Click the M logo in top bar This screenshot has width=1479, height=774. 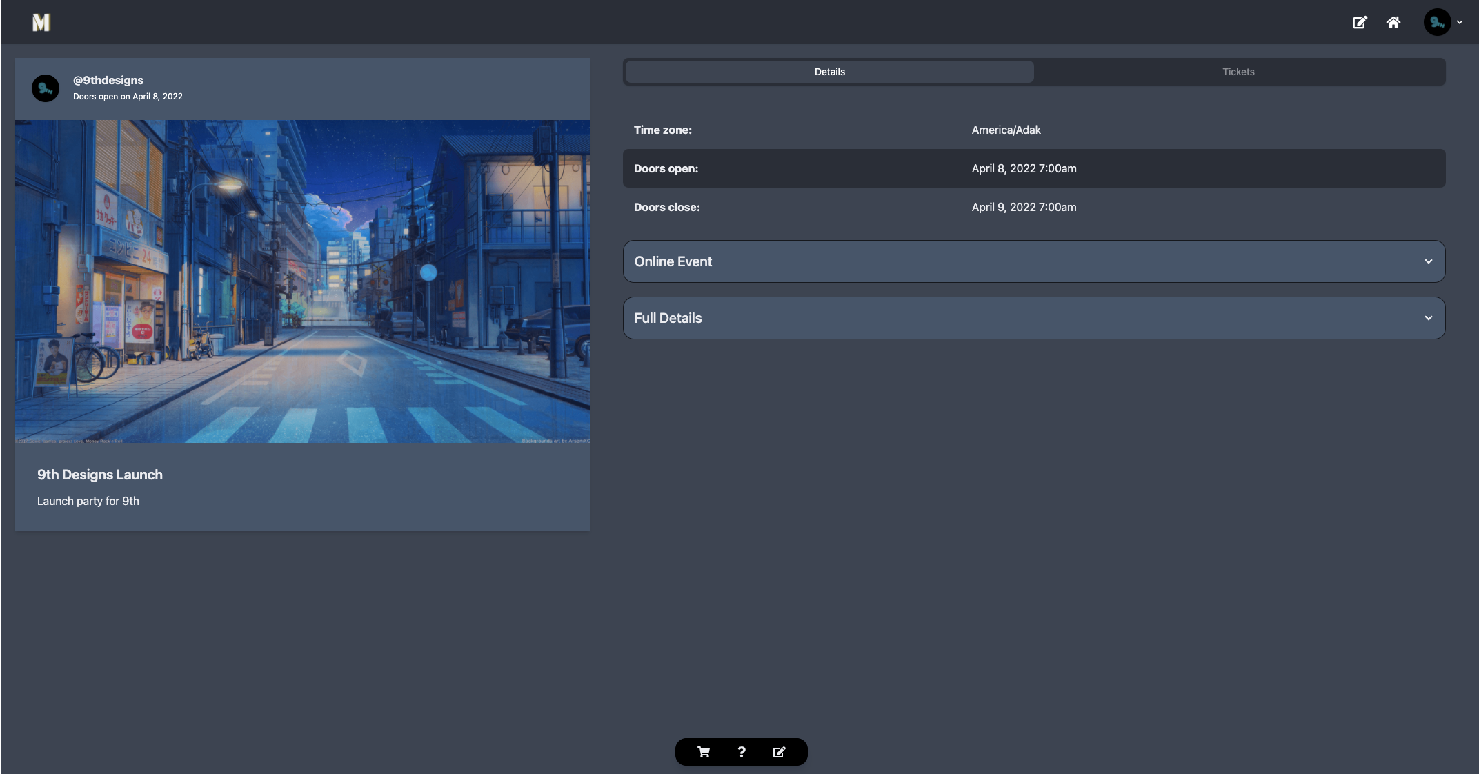click(x=41, y=23)
